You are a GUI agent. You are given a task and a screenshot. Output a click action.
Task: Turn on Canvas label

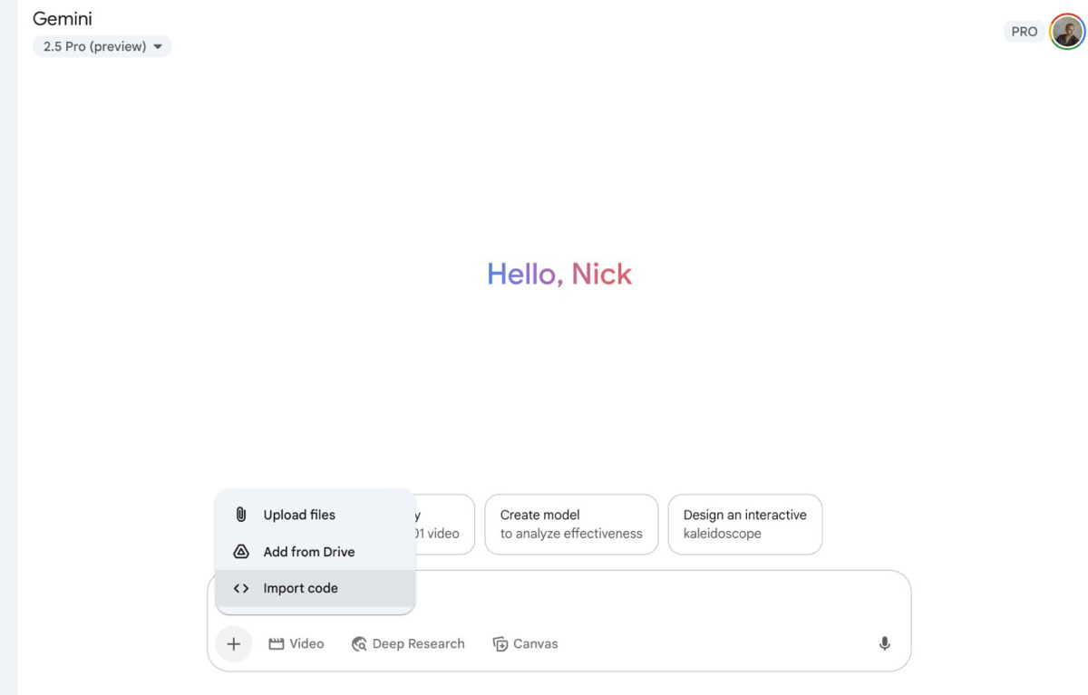535,644
